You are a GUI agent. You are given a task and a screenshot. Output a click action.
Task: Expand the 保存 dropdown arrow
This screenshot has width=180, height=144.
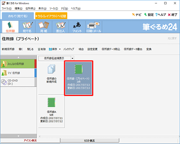(x=60, y=49)
